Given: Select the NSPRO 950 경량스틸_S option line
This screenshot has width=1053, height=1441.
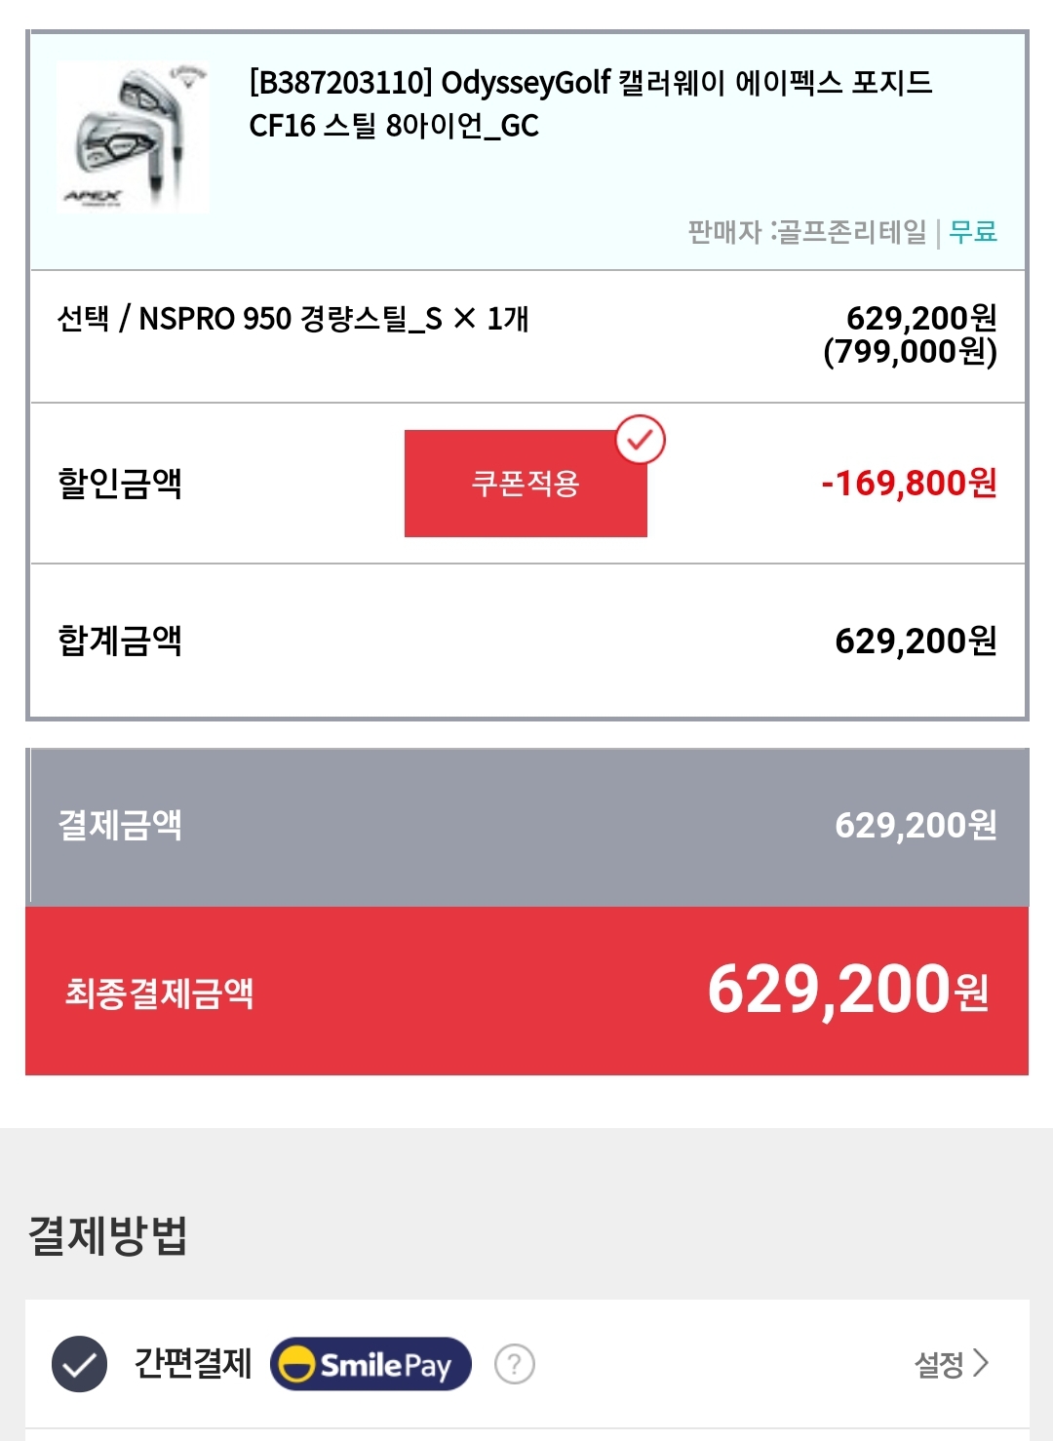Looking at the screenshot, I should pos(292,319).
